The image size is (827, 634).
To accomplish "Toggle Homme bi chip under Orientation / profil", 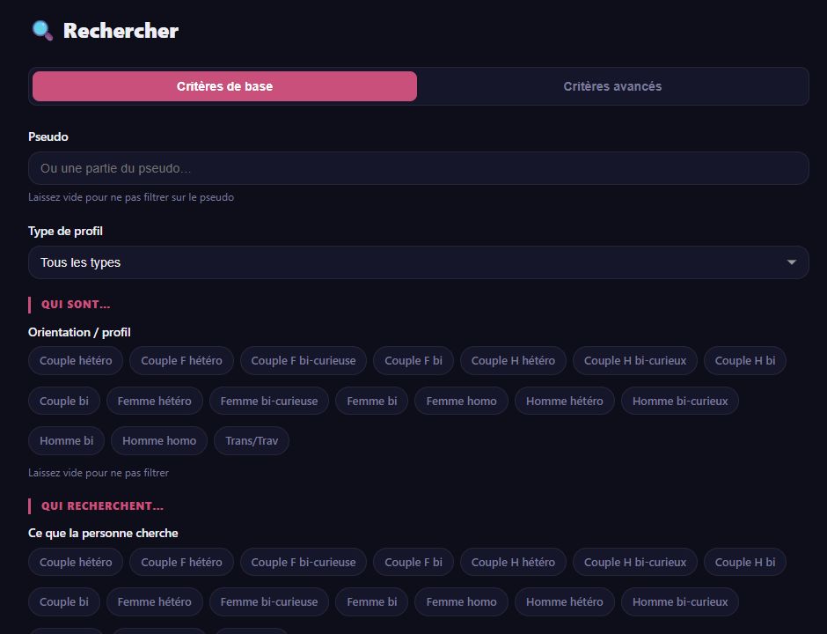I will tap(67, 441).
